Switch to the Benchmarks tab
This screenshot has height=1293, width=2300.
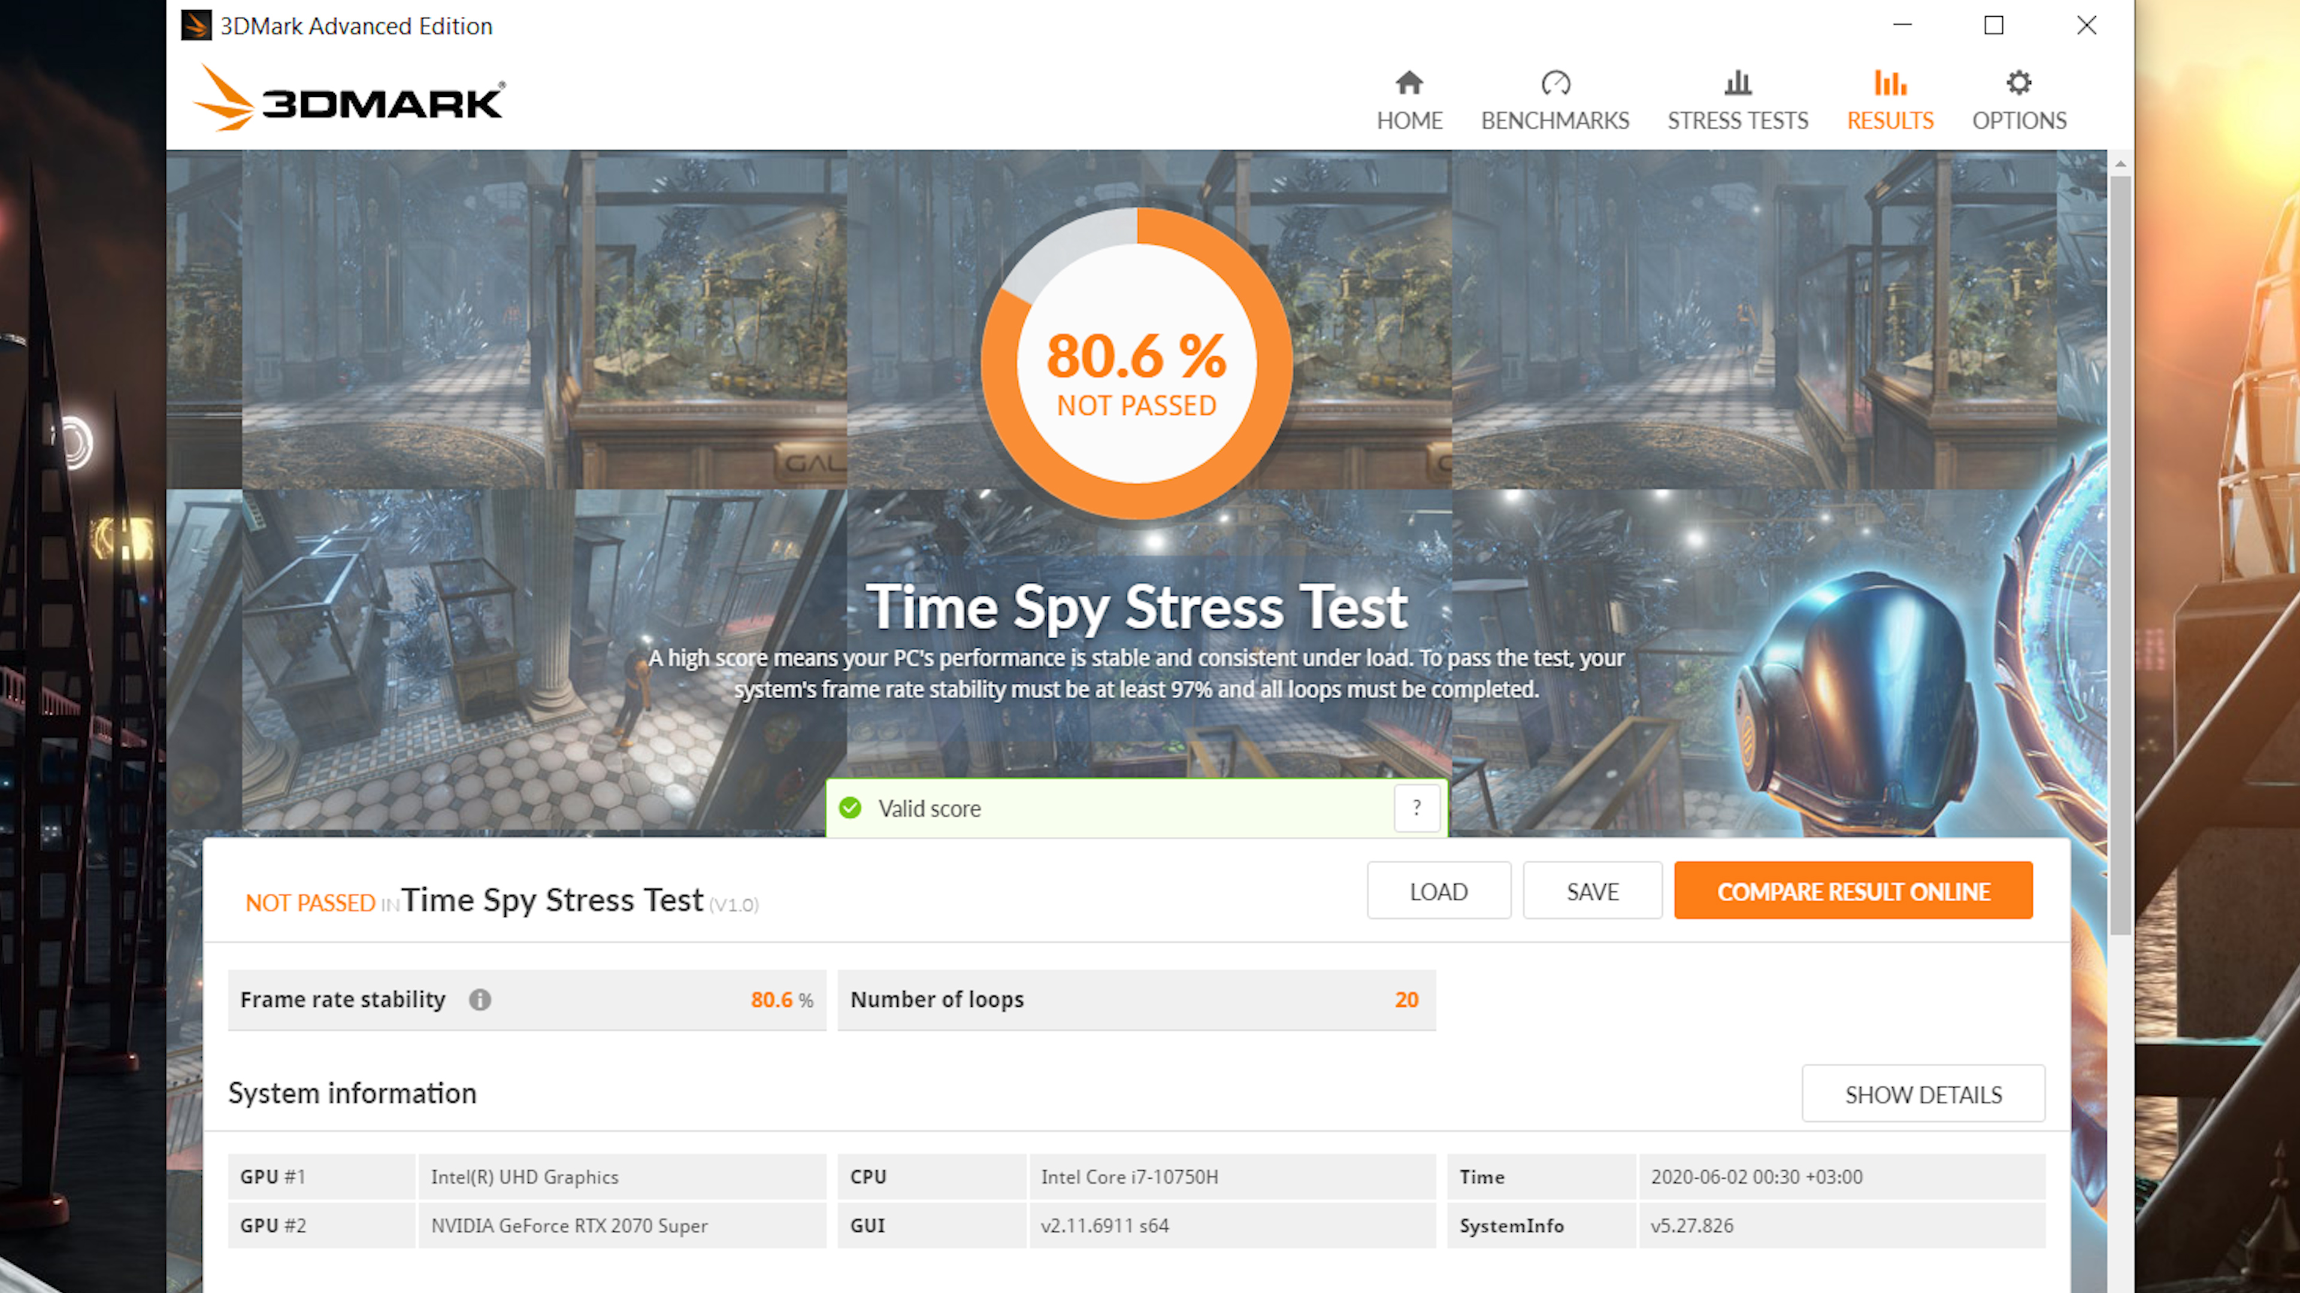click(x=1554, y=100)
